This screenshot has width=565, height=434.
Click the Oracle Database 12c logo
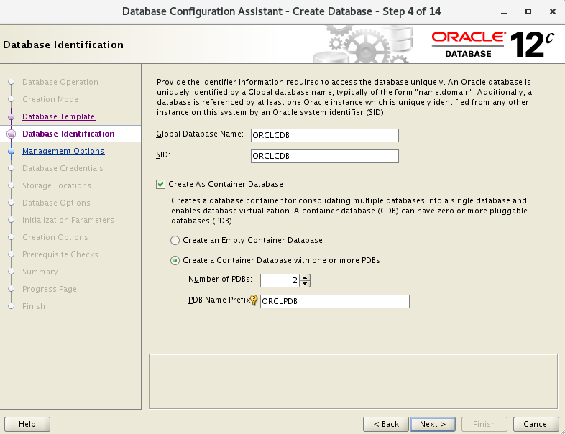click(x=493, y=44)
